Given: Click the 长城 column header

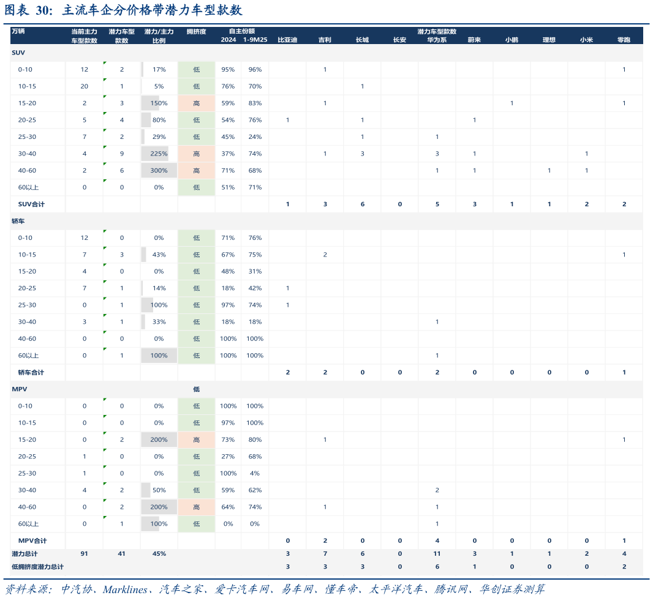Looking at the screenshot, I should point(362,40).
